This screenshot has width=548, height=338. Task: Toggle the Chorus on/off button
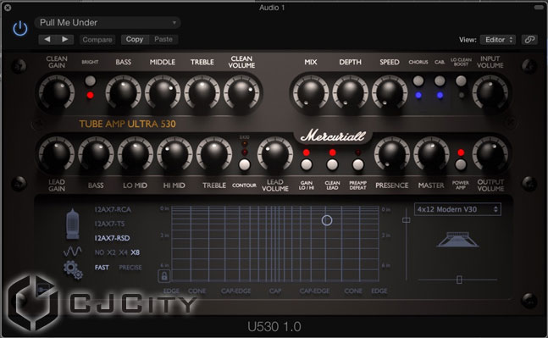pos(418,80)
